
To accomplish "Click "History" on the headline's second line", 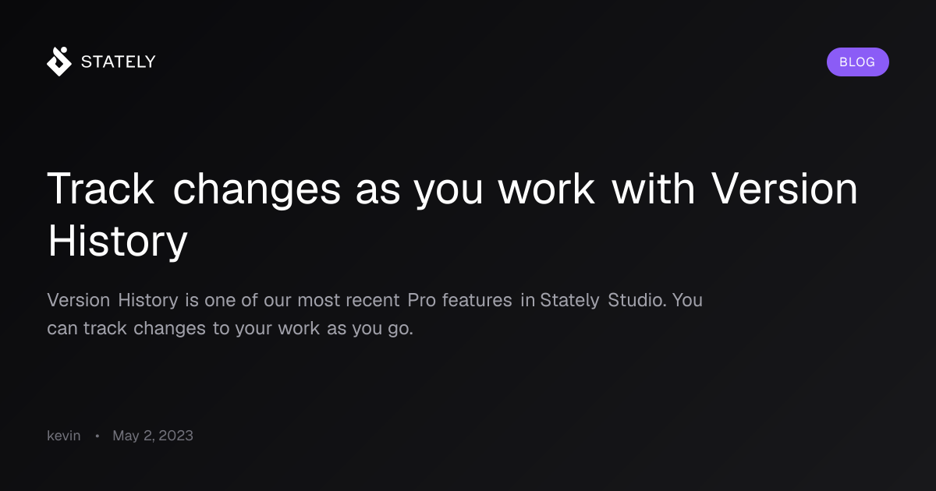I will (118, 241).
